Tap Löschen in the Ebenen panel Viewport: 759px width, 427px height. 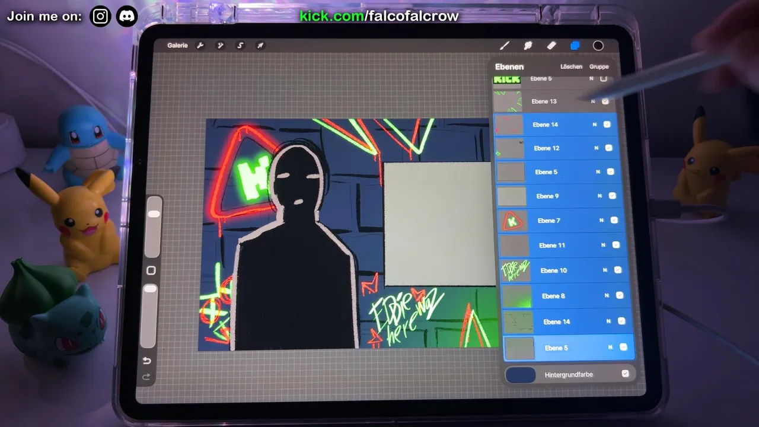(x=571, y=66)
